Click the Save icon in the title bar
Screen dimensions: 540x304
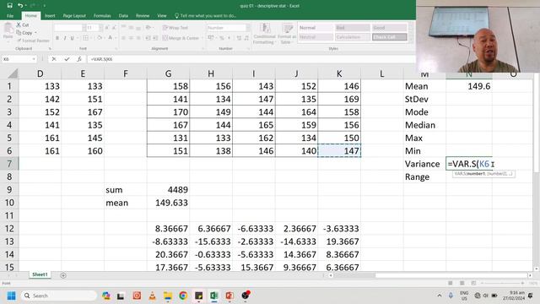pos(9,6)
